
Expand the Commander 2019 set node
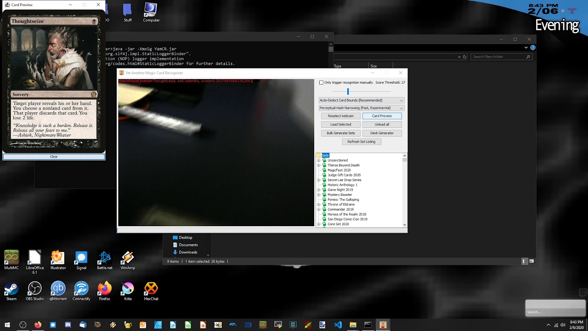point(319,209)
